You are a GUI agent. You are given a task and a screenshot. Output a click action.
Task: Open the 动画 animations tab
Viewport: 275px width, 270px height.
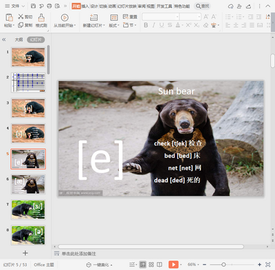click(x=112, y=6)
